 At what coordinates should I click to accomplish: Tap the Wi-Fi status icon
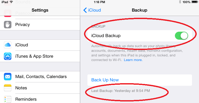11,2
